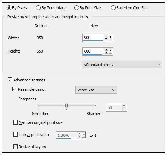
Task: Open the Smart Size resample dropdown
Action: pos(96,90)
